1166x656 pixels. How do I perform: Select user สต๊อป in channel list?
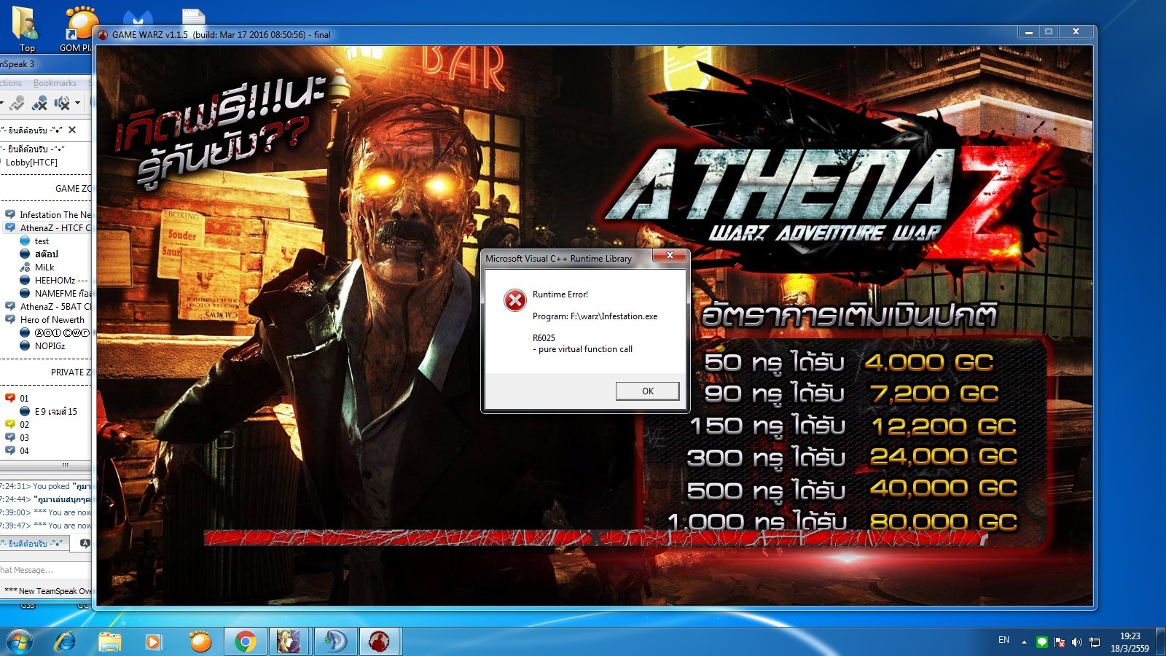[x=46, y=254]
